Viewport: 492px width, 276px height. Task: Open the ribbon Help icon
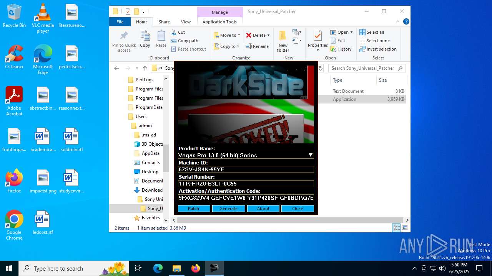pyautogui.click(x=406, y=22)
